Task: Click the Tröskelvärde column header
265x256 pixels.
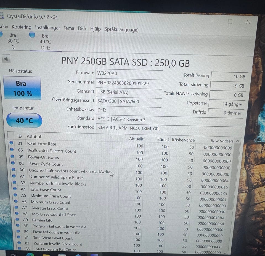Action: pyautogui.click(x=183, y=140)
